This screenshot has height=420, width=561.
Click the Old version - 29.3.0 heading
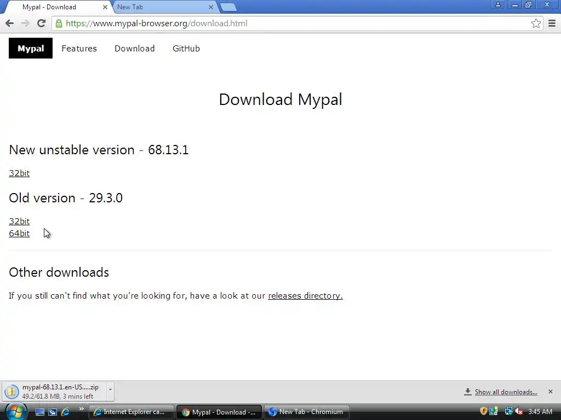[66, 198]
